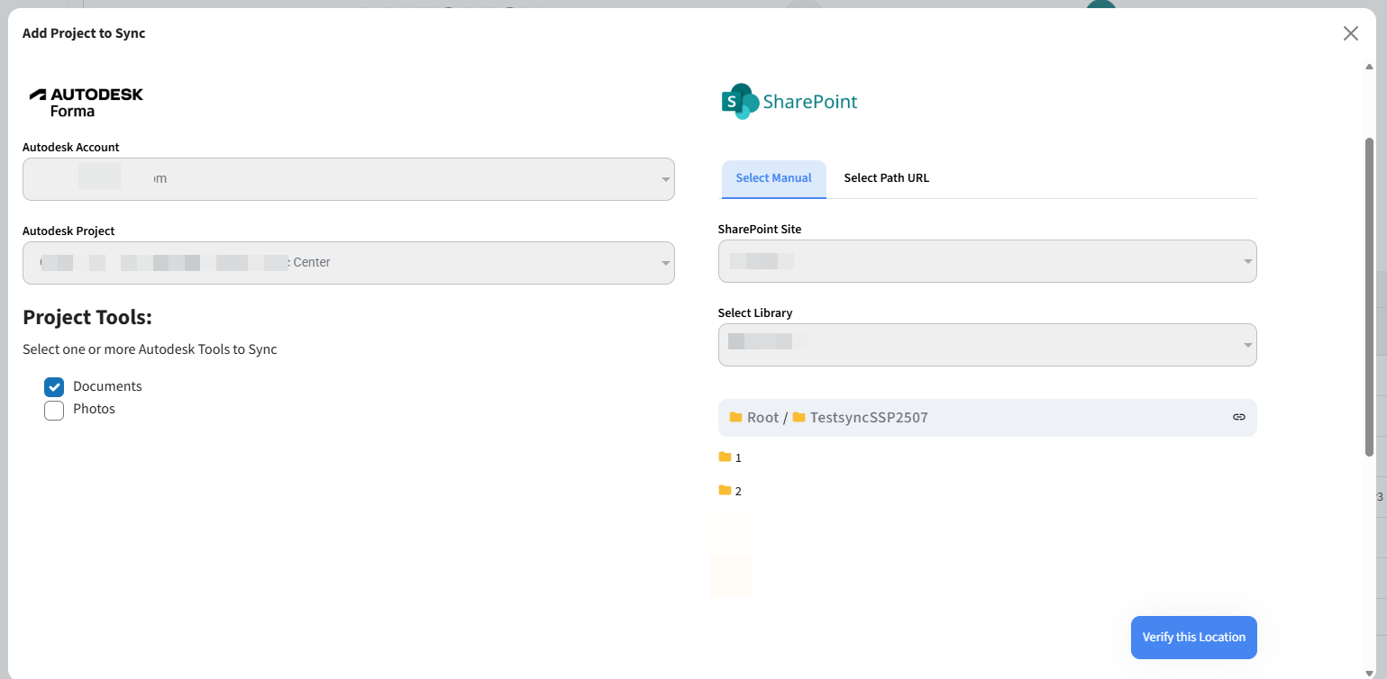
Task: Click the Root folder icon in breadcrumb
Action: pos(735,418)
